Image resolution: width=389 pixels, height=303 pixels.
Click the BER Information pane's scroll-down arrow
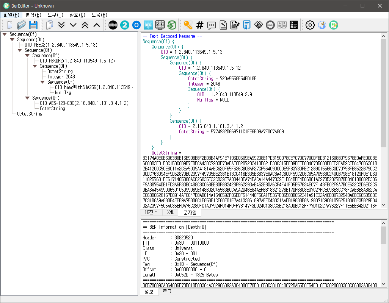[384, 284]
